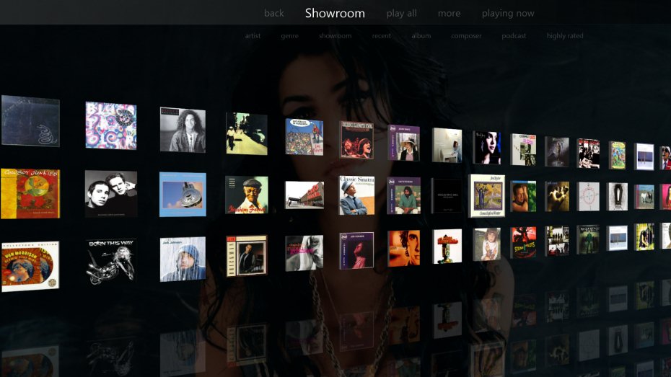Switch to the composer view
The height and width of the screenshot is (377, 671).
[x=466, y=36]
